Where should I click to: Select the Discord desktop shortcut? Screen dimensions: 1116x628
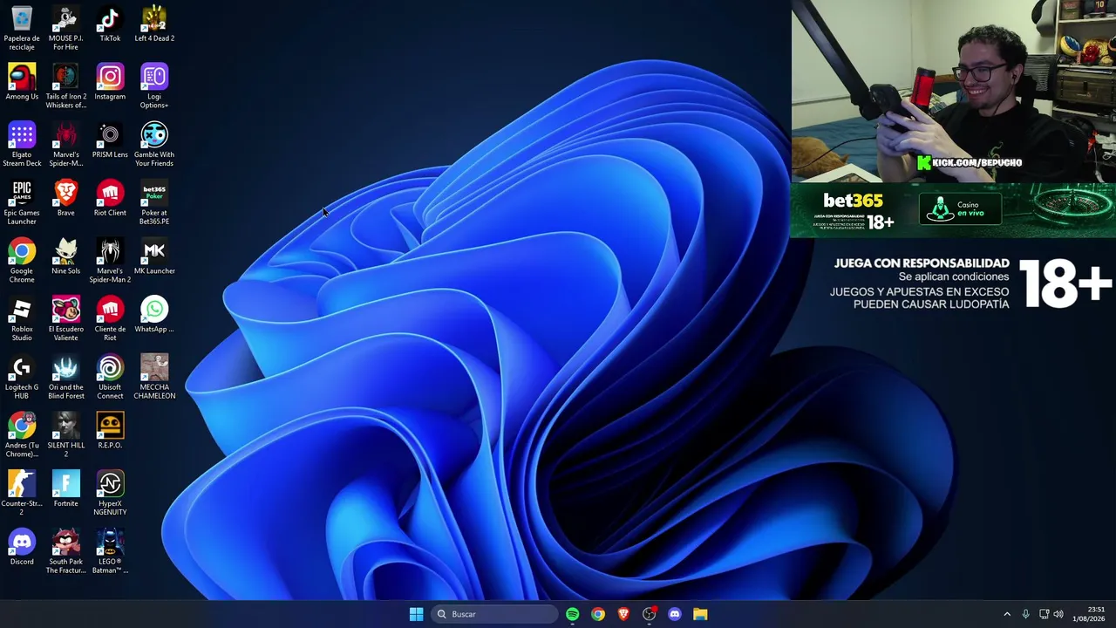coord(22,548)
